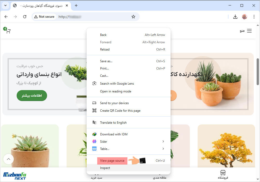Click the browser reload icon

pos(25,17)
